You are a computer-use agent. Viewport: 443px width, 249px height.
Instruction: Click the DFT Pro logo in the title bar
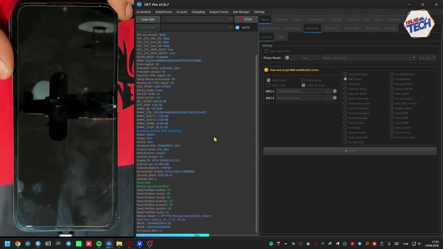click(139, 4)
